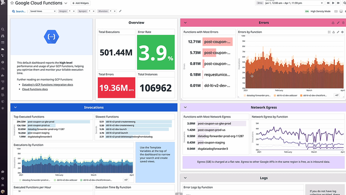
Task: Click the edit pencil in Errors header
Action: (x=338, y=23)
